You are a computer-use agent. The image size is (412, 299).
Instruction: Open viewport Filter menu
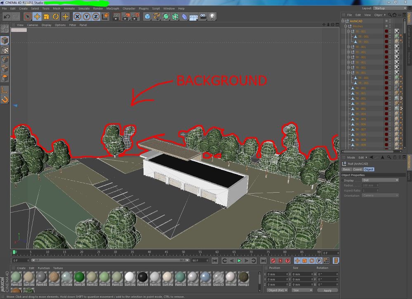pyautogui.click(x=73, y=25)
